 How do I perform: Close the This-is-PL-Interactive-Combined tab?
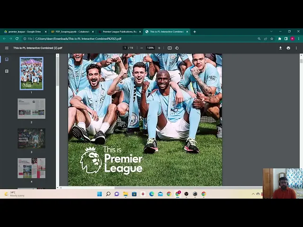(x=187, y=32)
